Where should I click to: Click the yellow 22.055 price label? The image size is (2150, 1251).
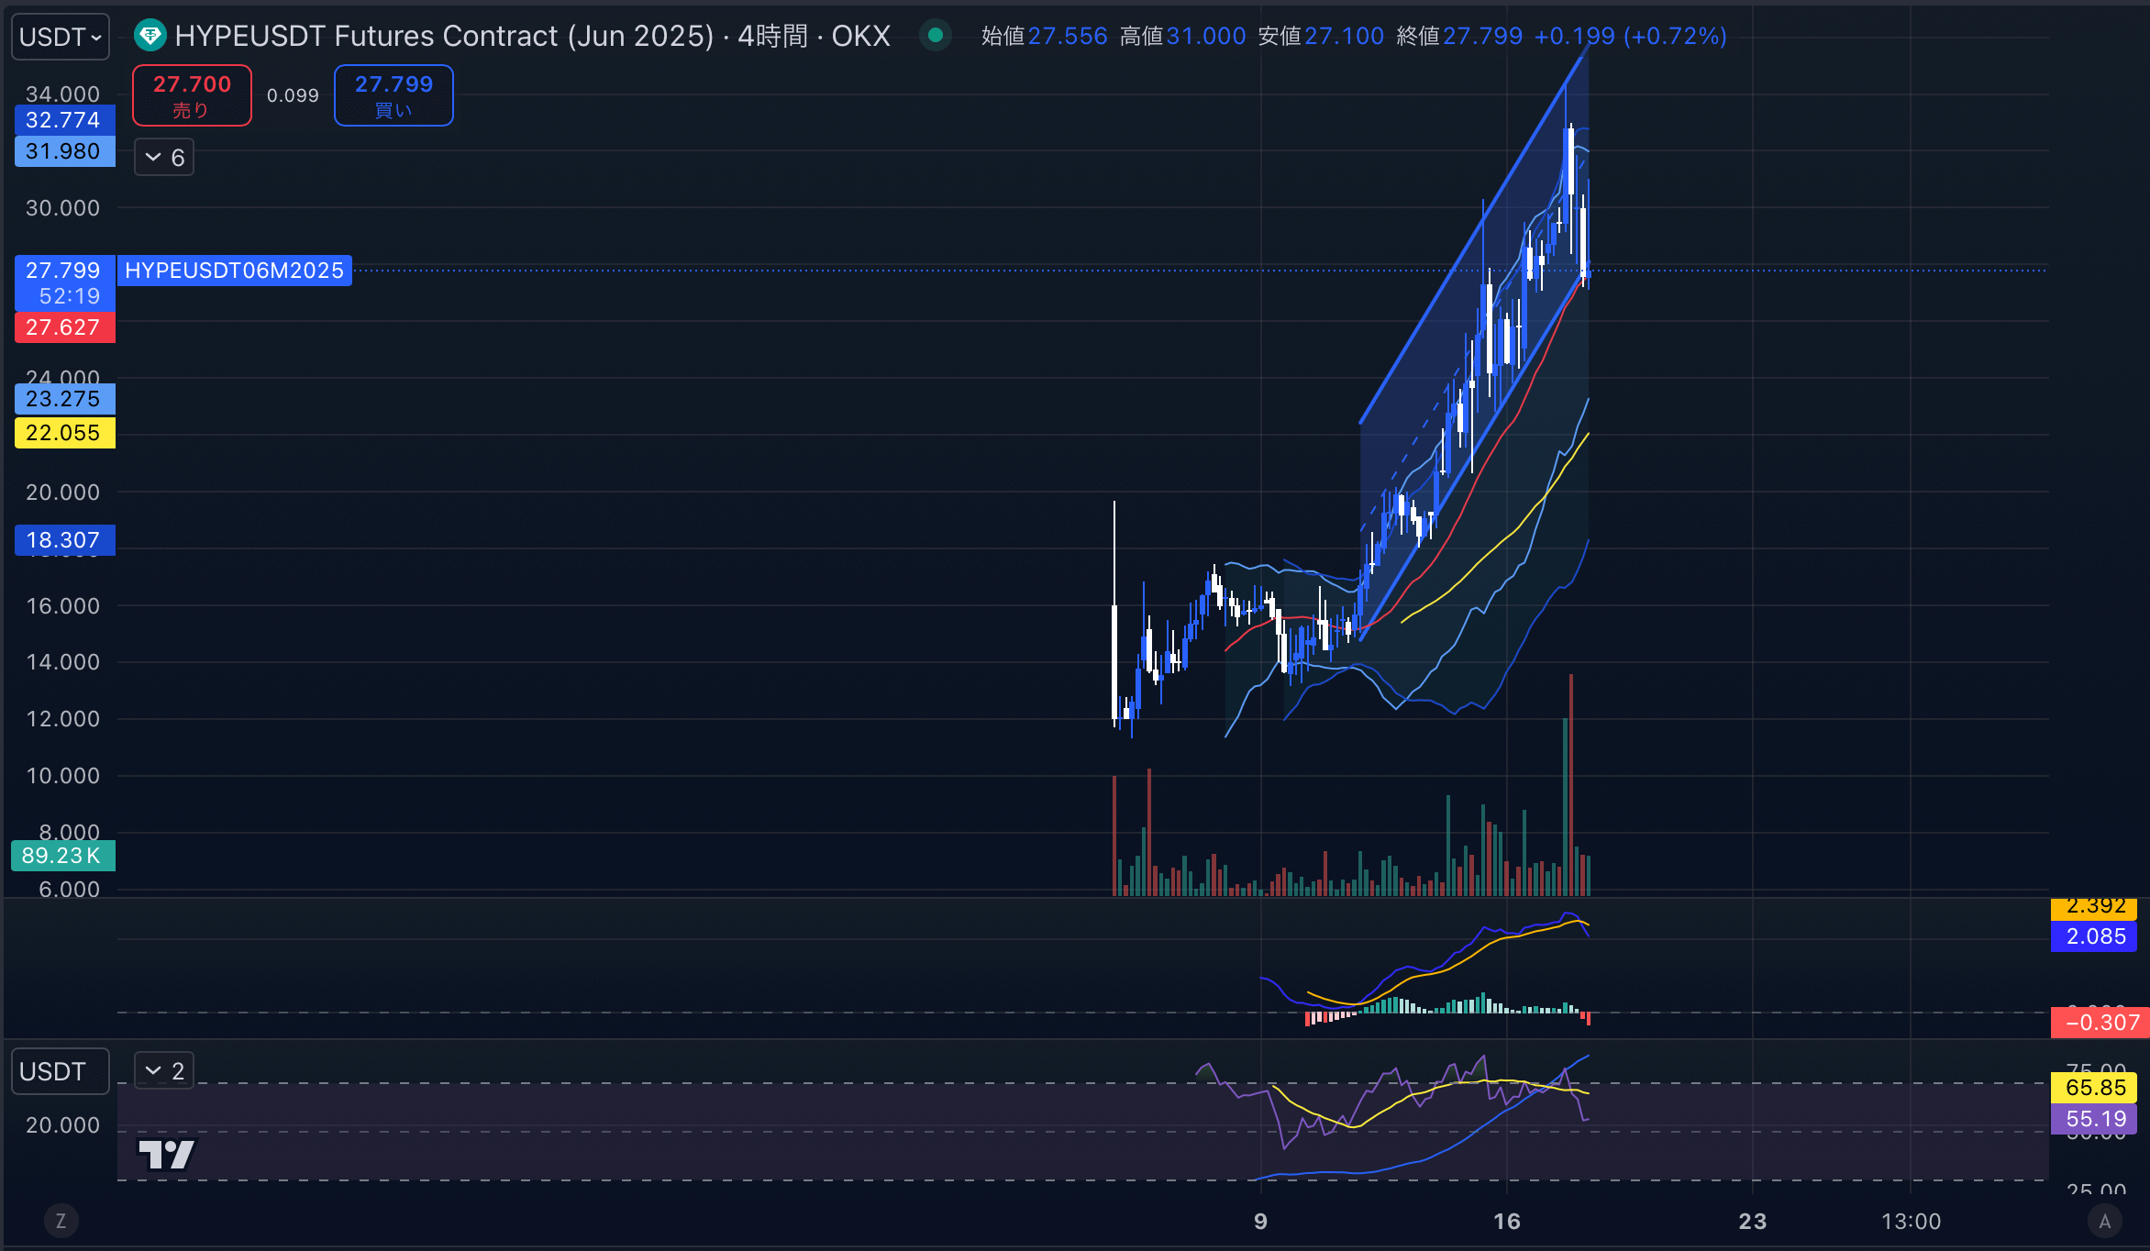pos(63,433)
